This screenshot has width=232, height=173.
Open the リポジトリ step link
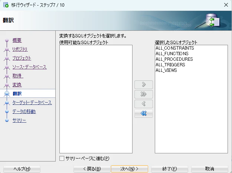click(20, 49)
